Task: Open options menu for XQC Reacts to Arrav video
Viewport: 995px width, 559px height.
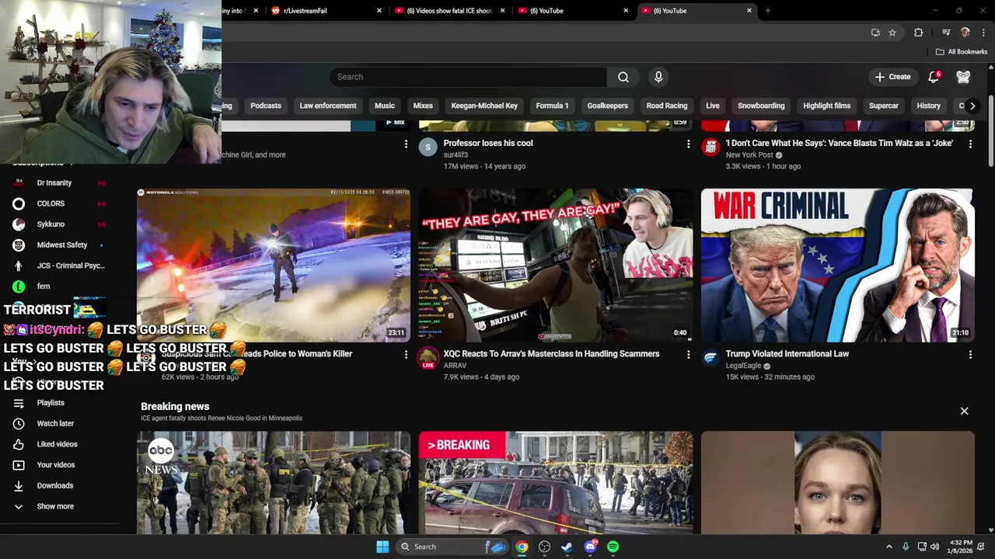Action: click(x=688, y=355)
